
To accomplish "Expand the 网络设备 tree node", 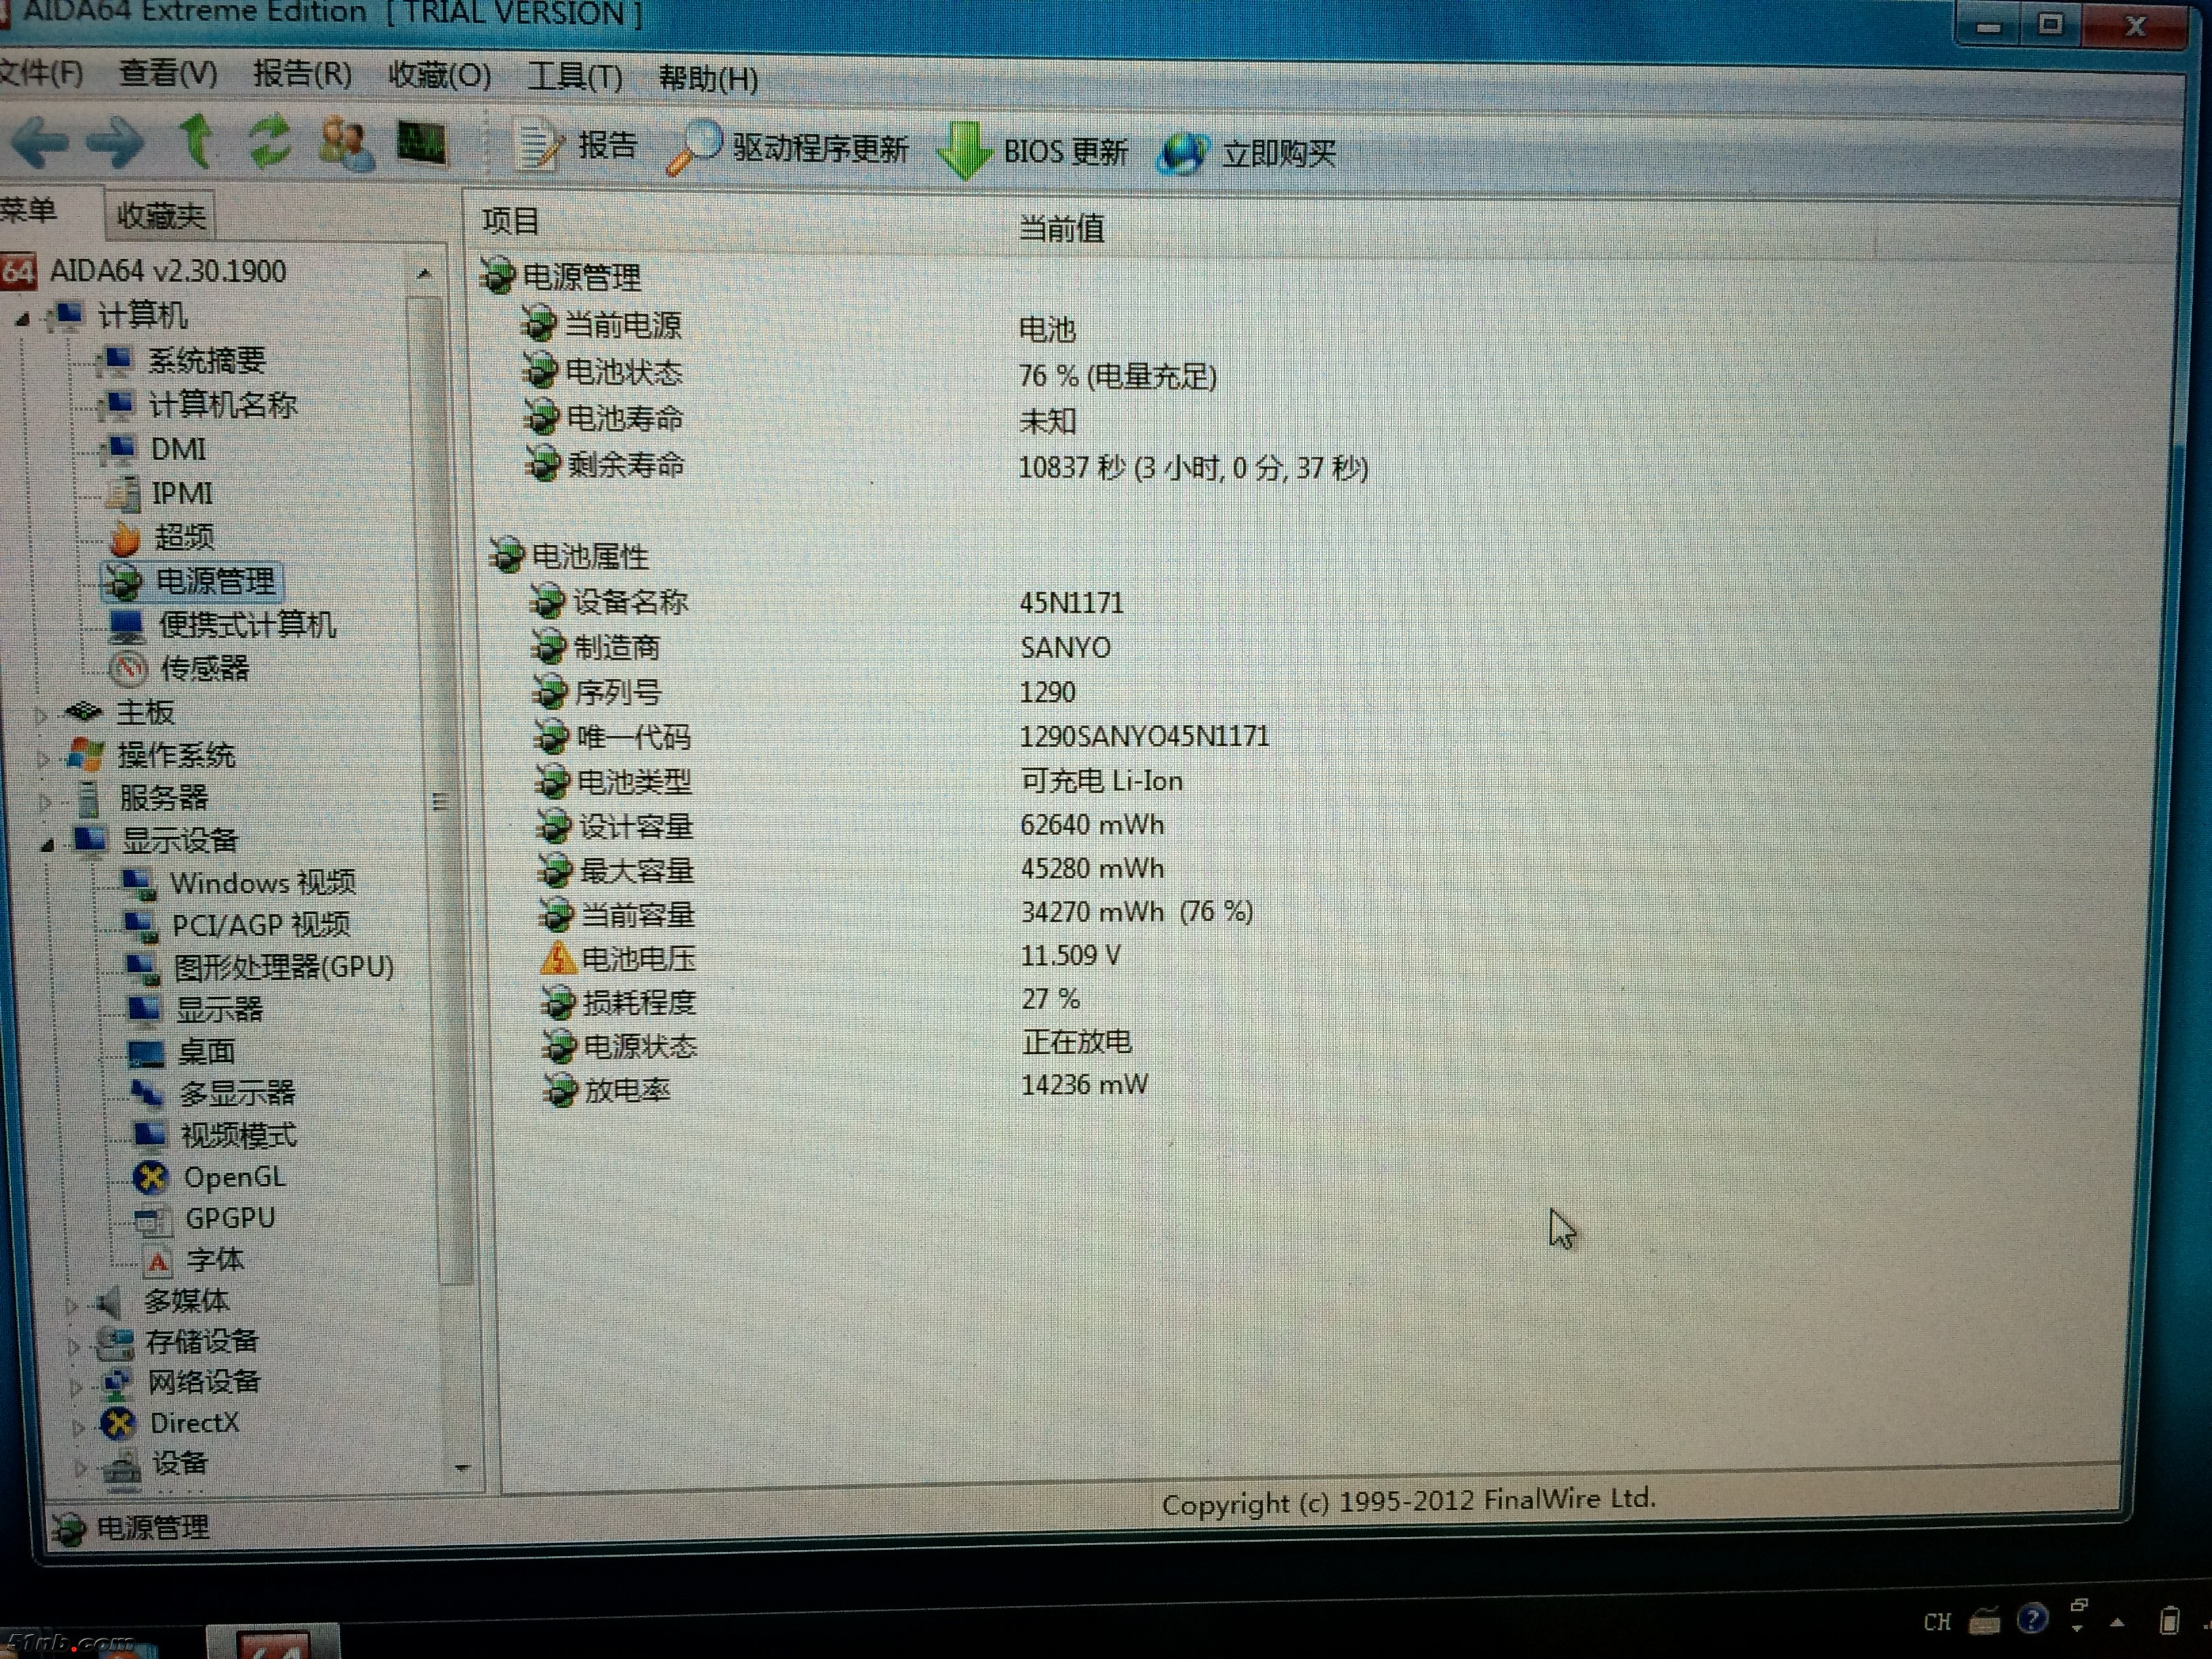I will (75, 1387).
